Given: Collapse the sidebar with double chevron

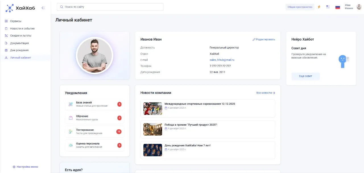Looking at the screenshot, I should 43,8.
